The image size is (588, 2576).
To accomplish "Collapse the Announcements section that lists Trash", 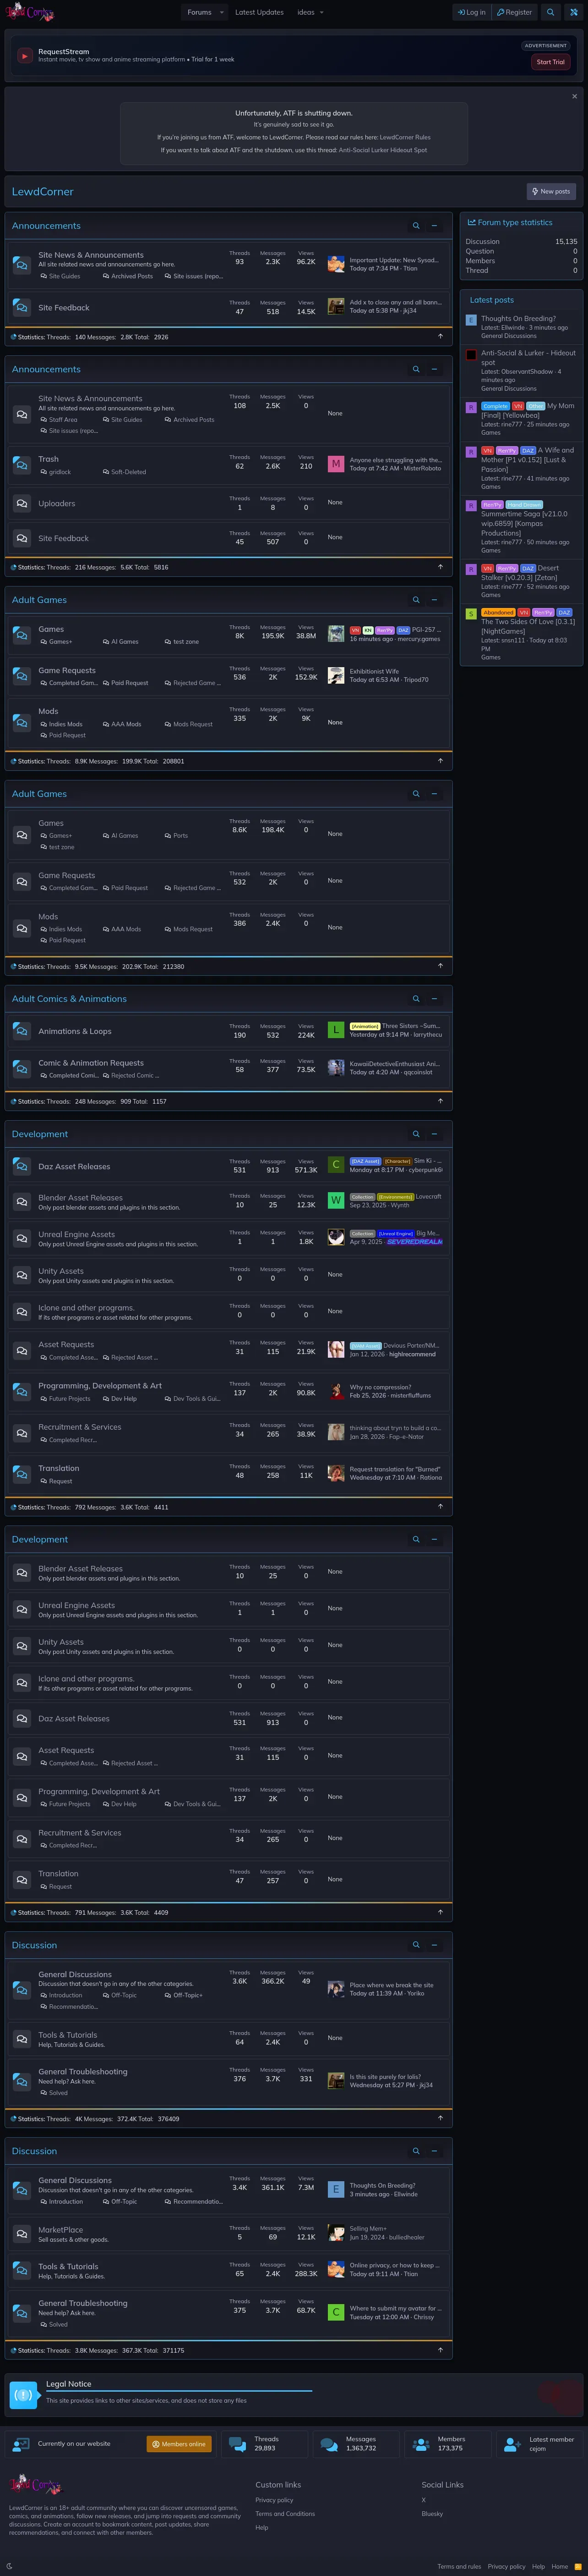I will coord(434,369).
